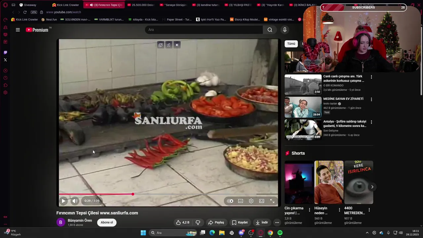Launch Spotify from taskbar
Image resolution: width=423 pixels, height=238 pixels.
pyautogui.click(x=280, y=233)
